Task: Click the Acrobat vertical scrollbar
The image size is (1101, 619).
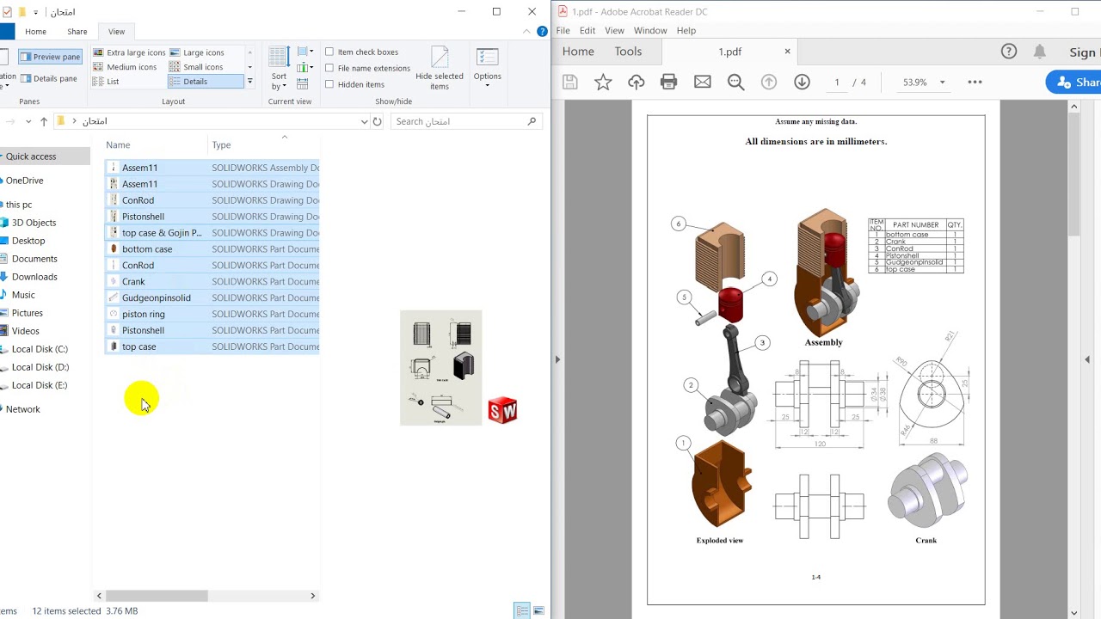Action: click(x=1073, y=175)
